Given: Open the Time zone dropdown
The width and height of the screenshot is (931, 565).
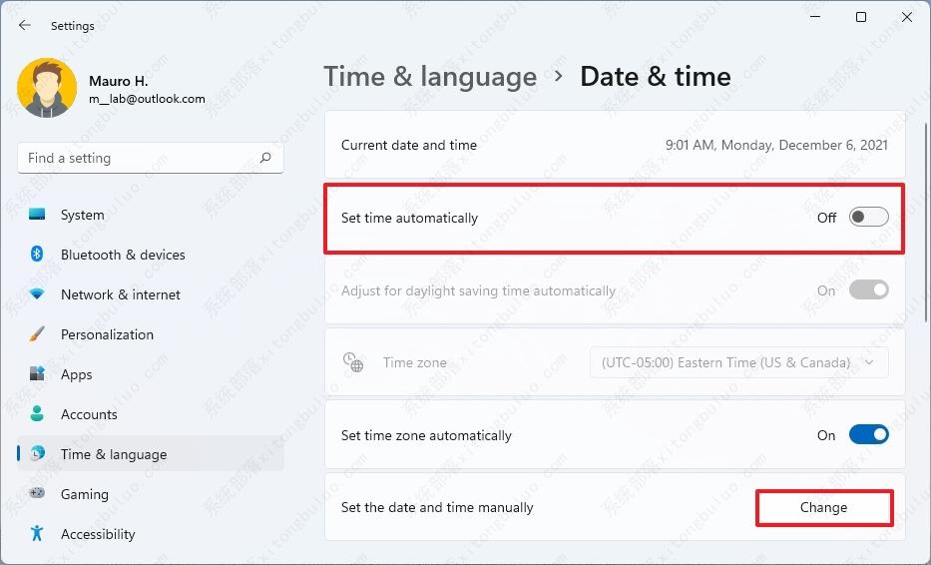Looking at the screenshot, I should [738, 363].
